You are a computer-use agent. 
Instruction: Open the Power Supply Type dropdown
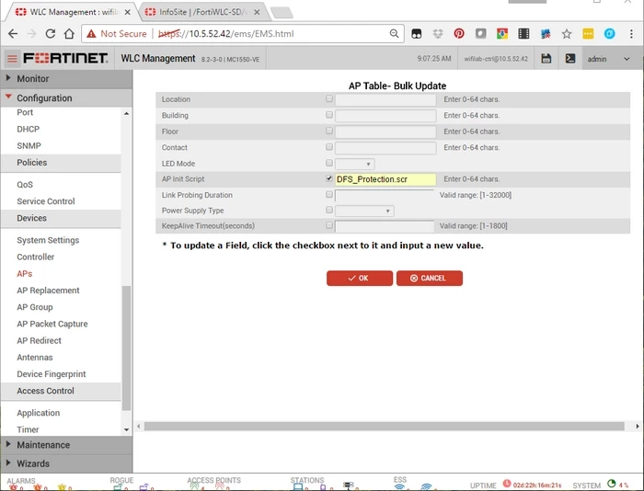(364, 211)
